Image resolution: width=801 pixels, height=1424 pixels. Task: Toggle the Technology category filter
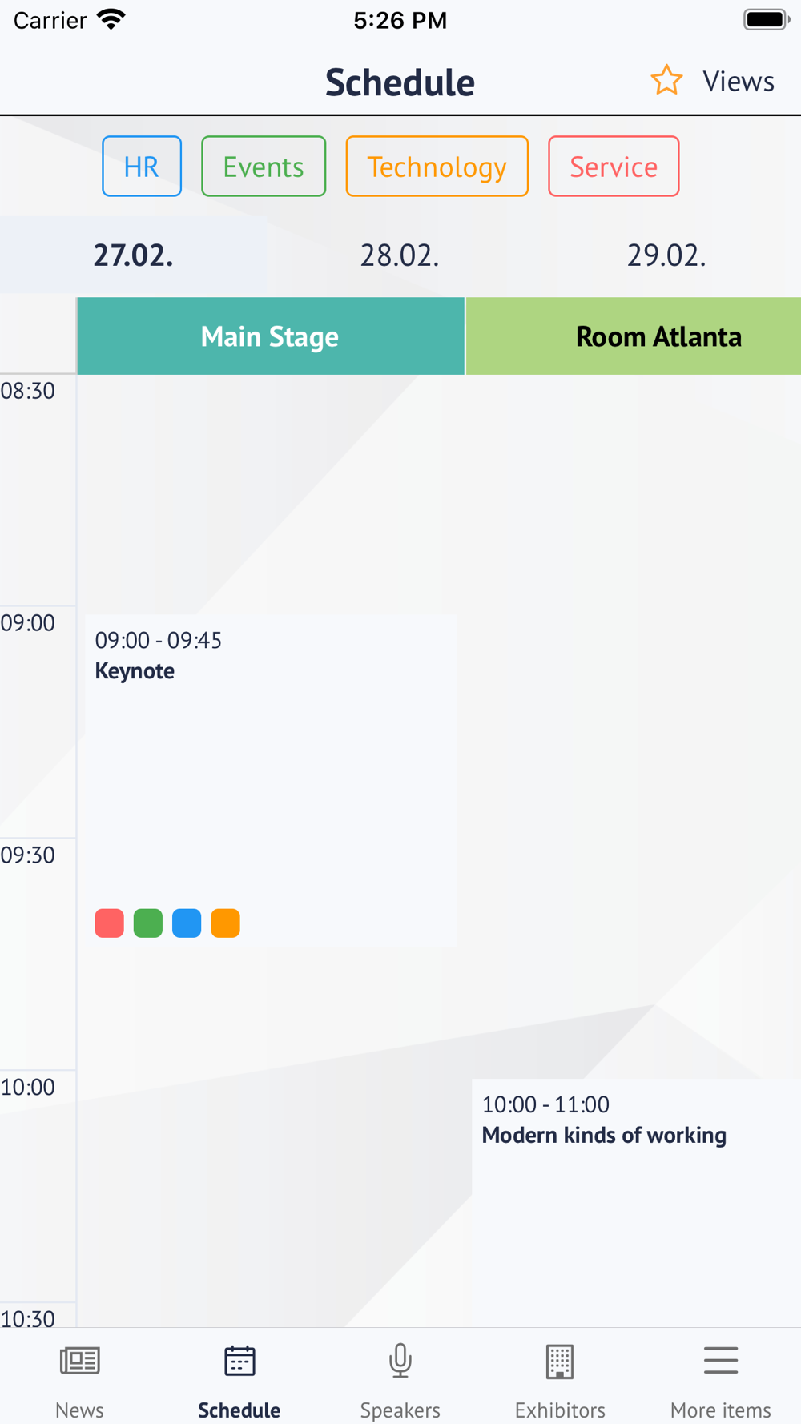click(x=437, y=167)
